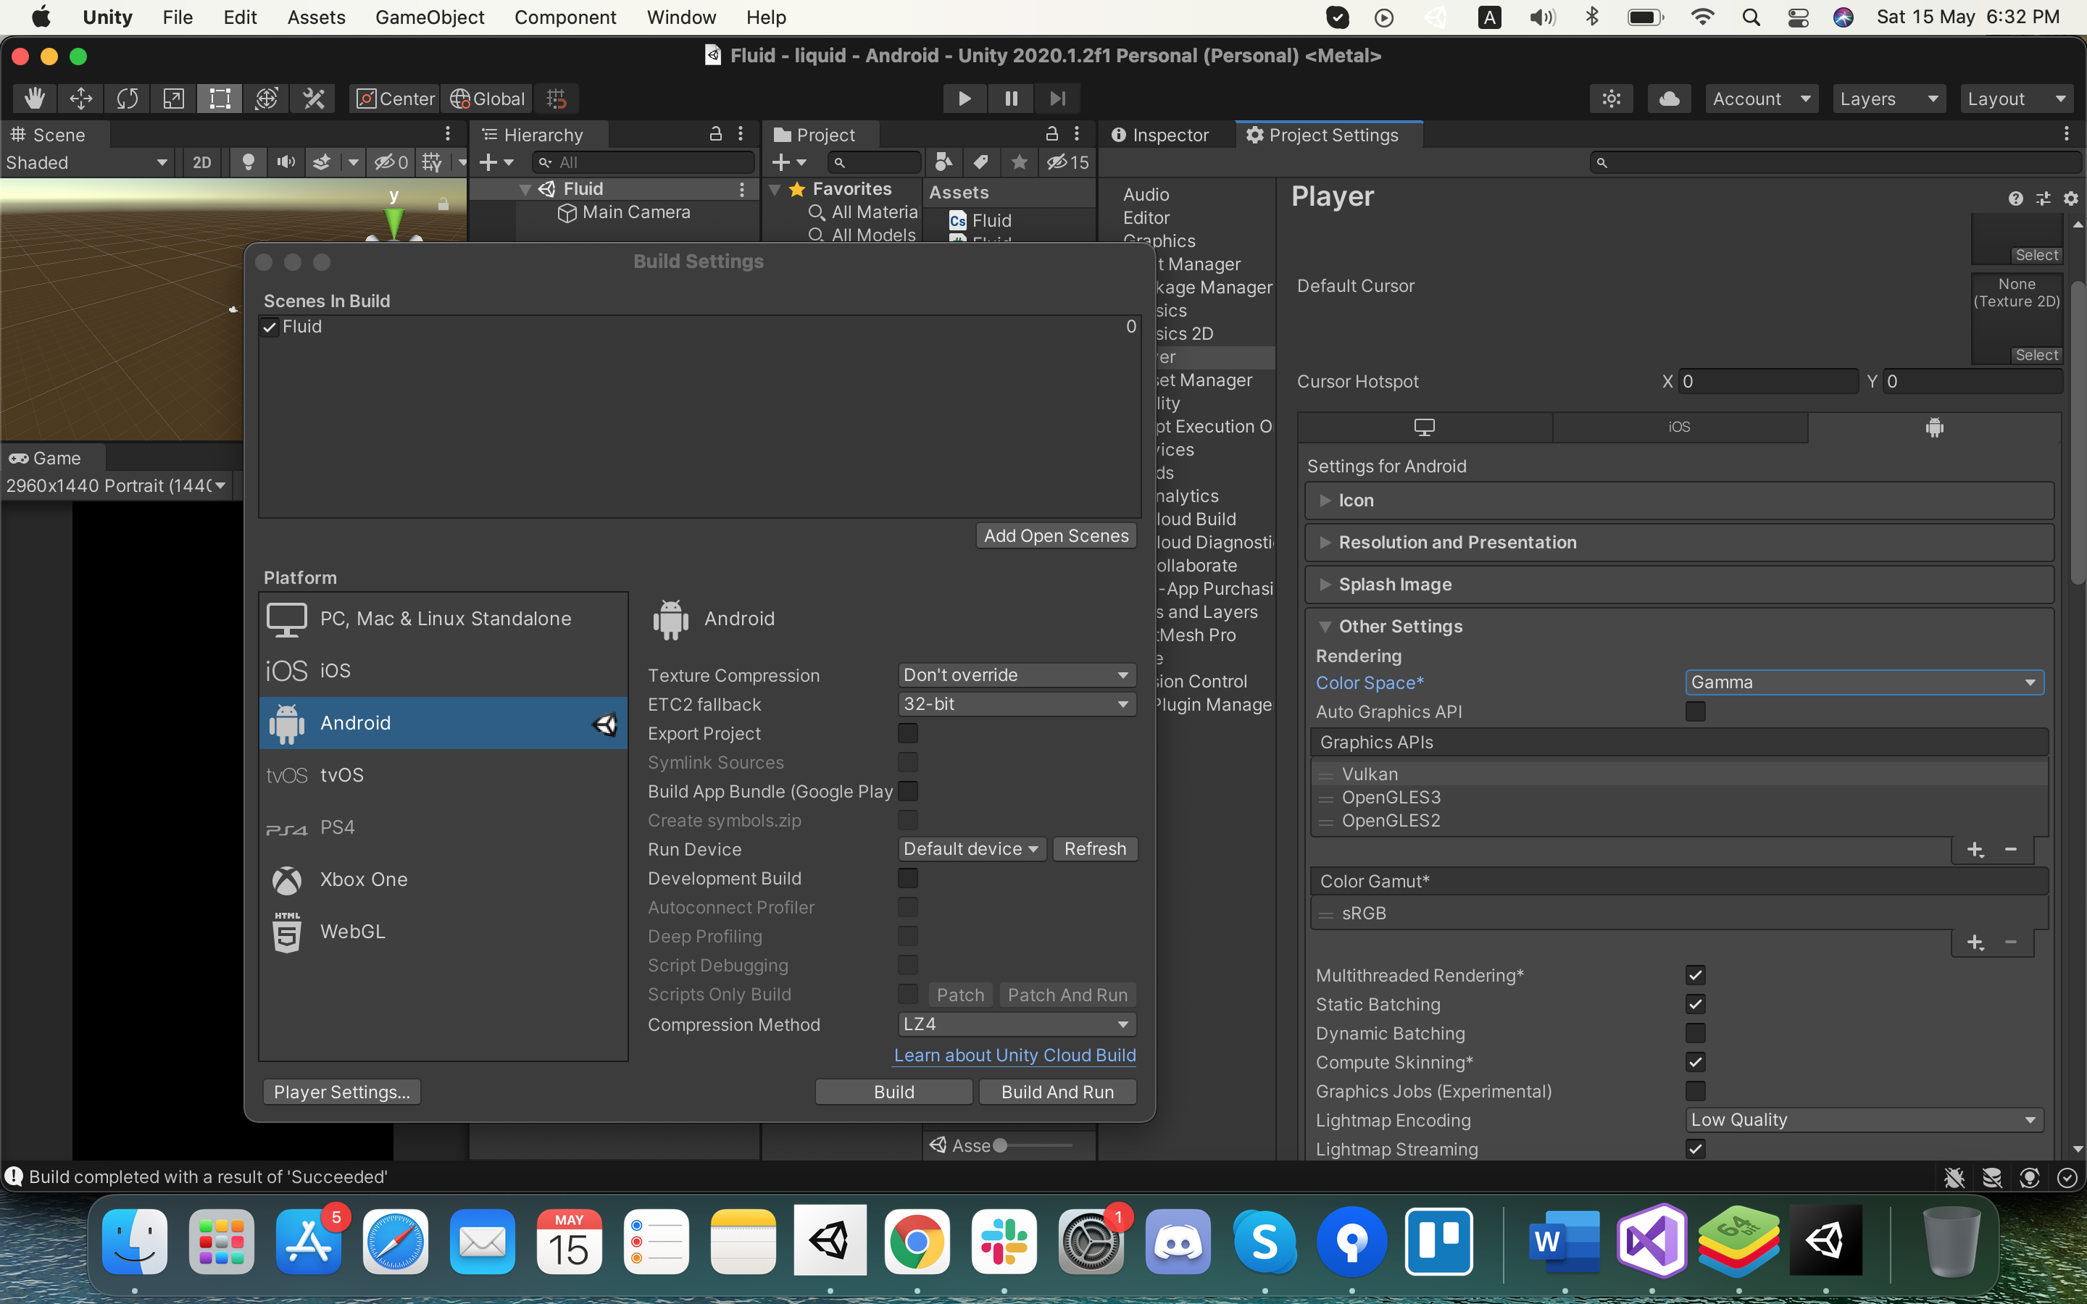Image resolution: width=2087 pixels, height=1304 pixels.
Task: Select the Standalone monitor platform tab
Action: coord(1424,427)
